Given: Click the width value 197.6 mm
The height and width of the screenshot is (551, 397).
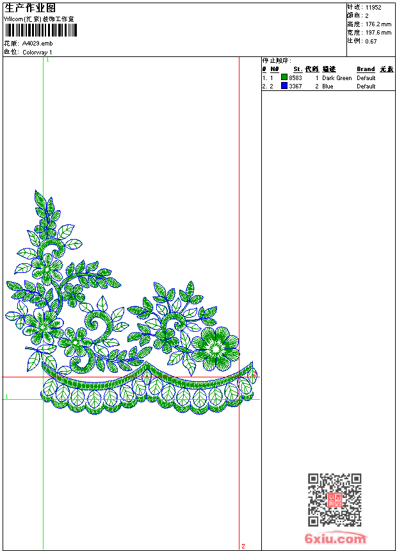Looking at the screenshot, I should (x=378, y=33).
